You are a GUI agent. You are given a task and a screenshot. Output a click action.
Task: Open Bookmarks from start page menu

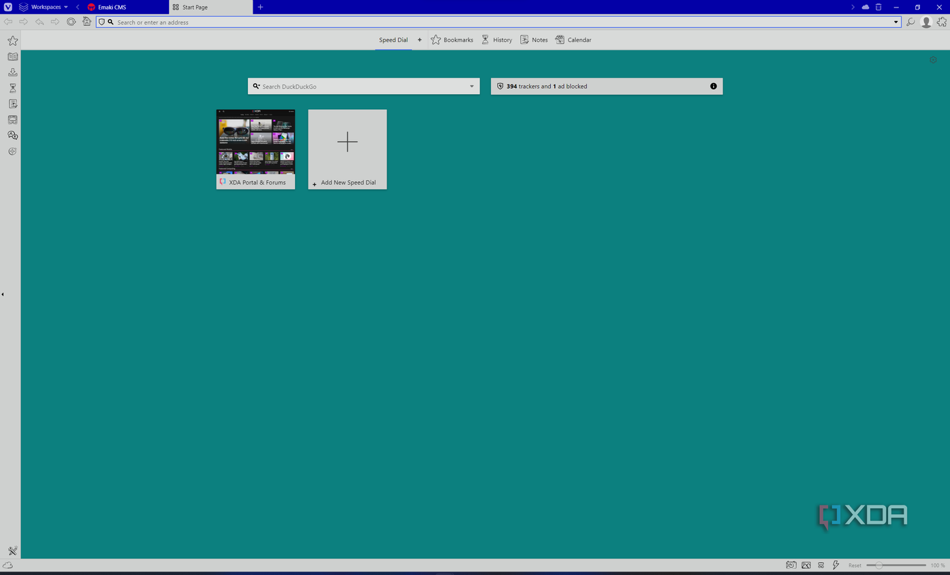(x=452, y=40)
